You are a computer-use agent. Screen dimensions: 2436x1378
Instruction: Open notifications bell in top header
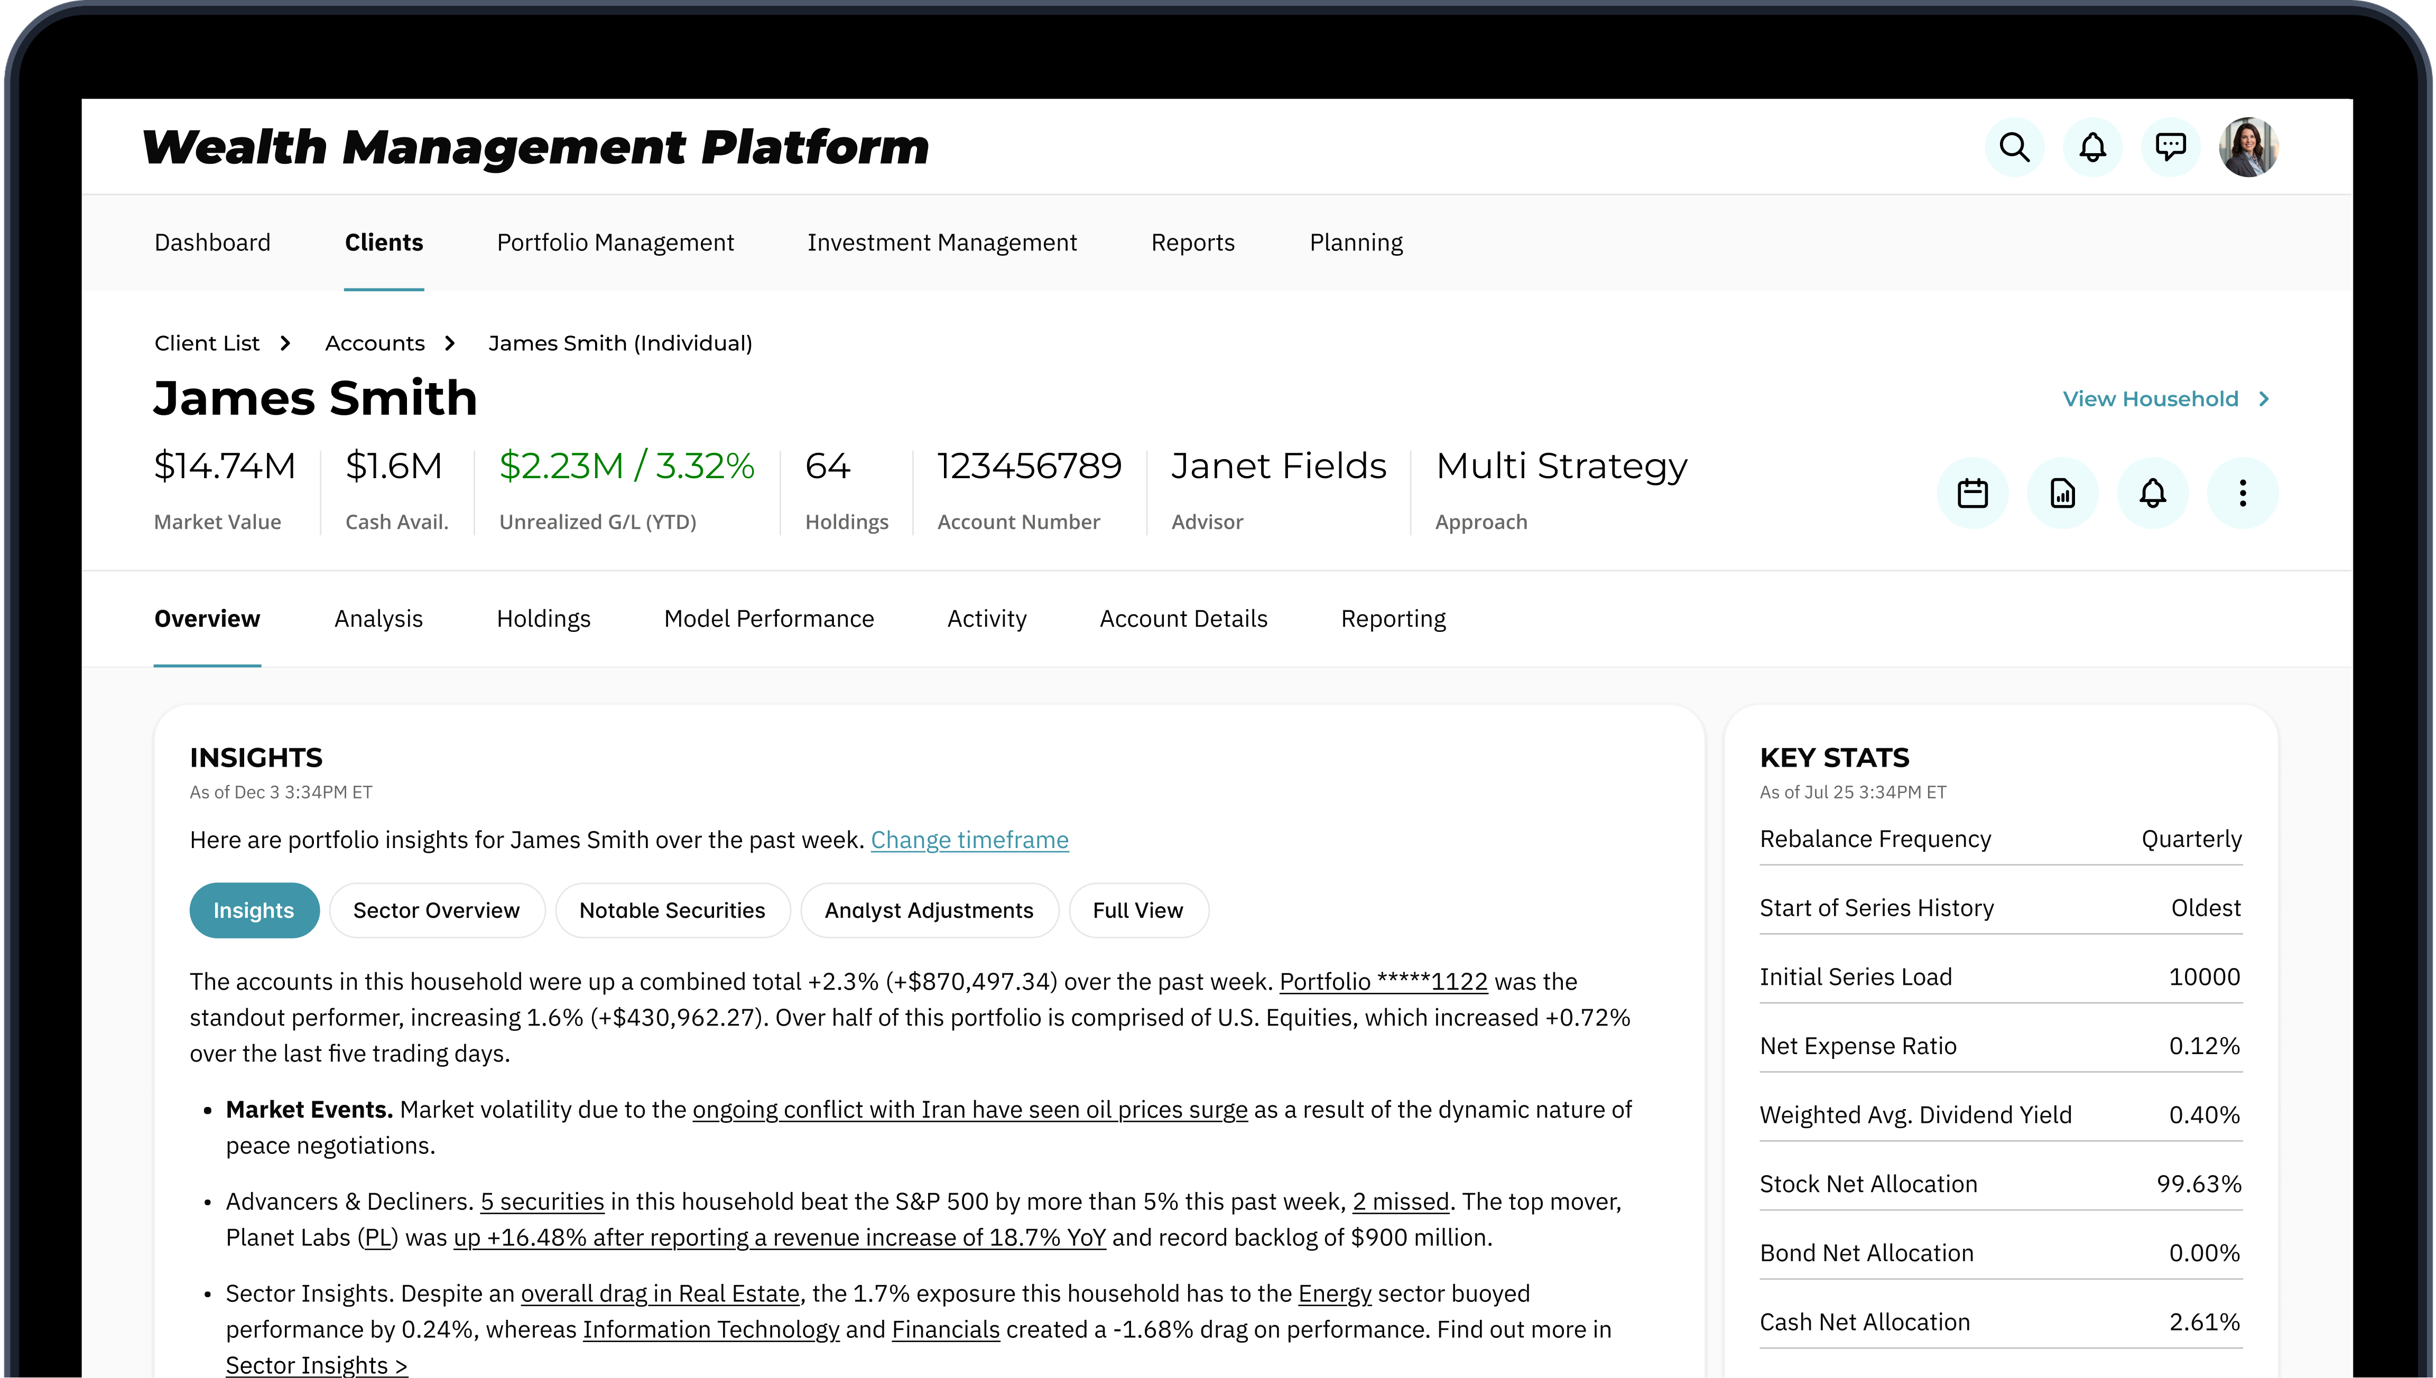pos(2092,147)
